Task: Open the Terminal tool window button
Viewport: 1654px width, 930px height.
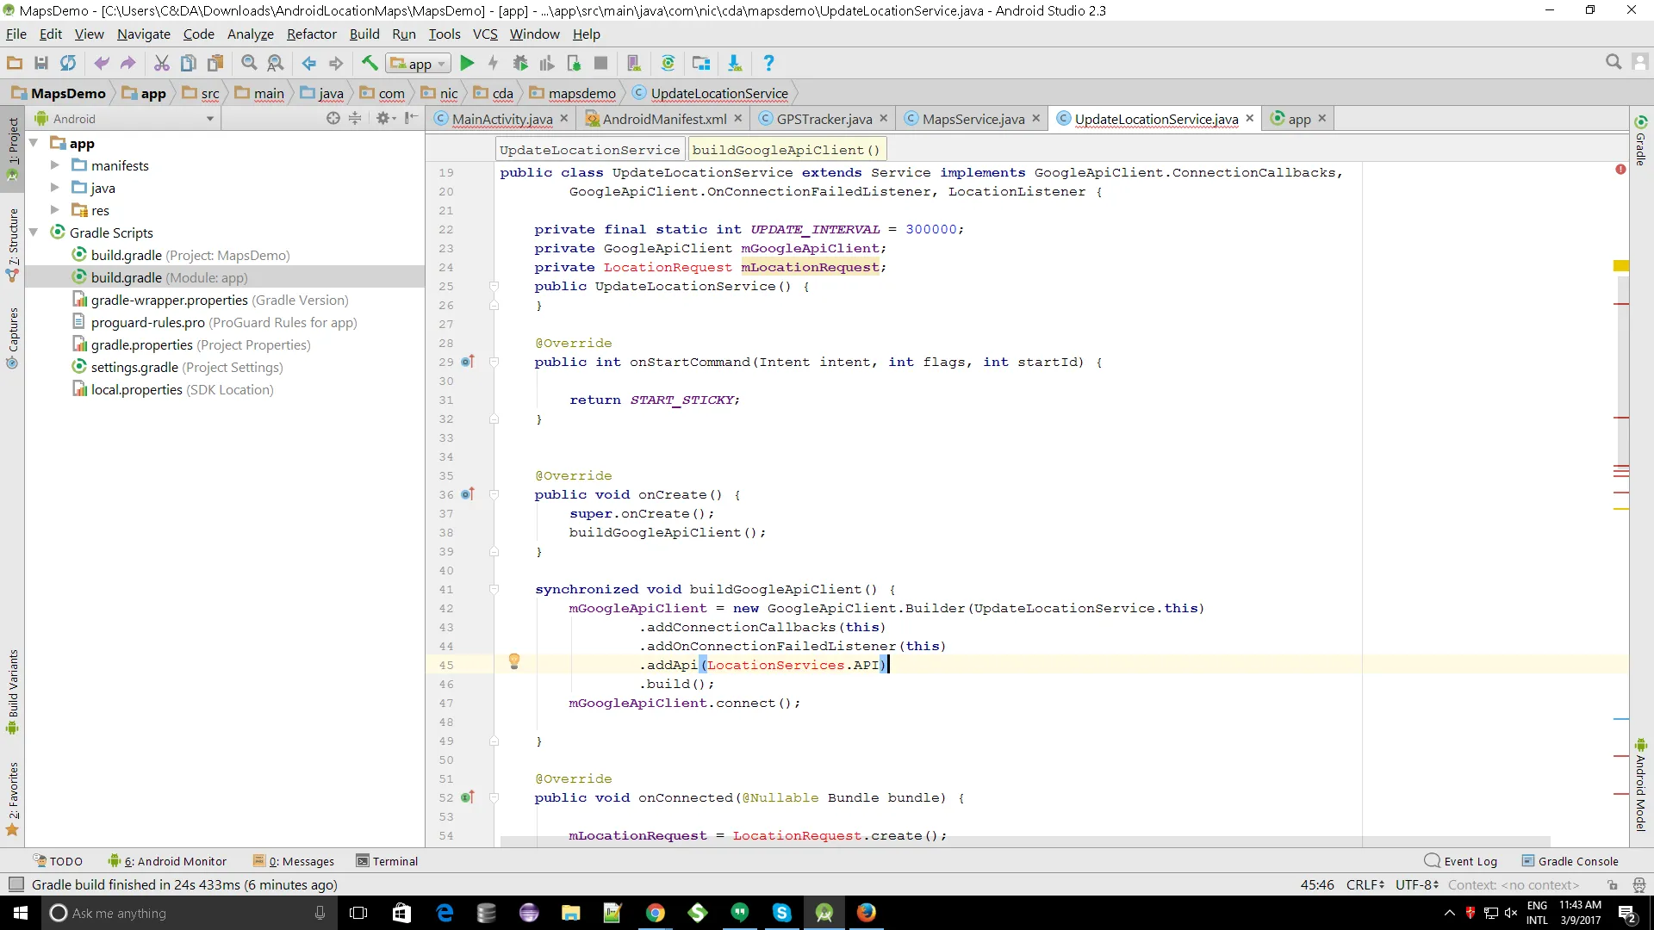Action: click(x=388, y=861)
